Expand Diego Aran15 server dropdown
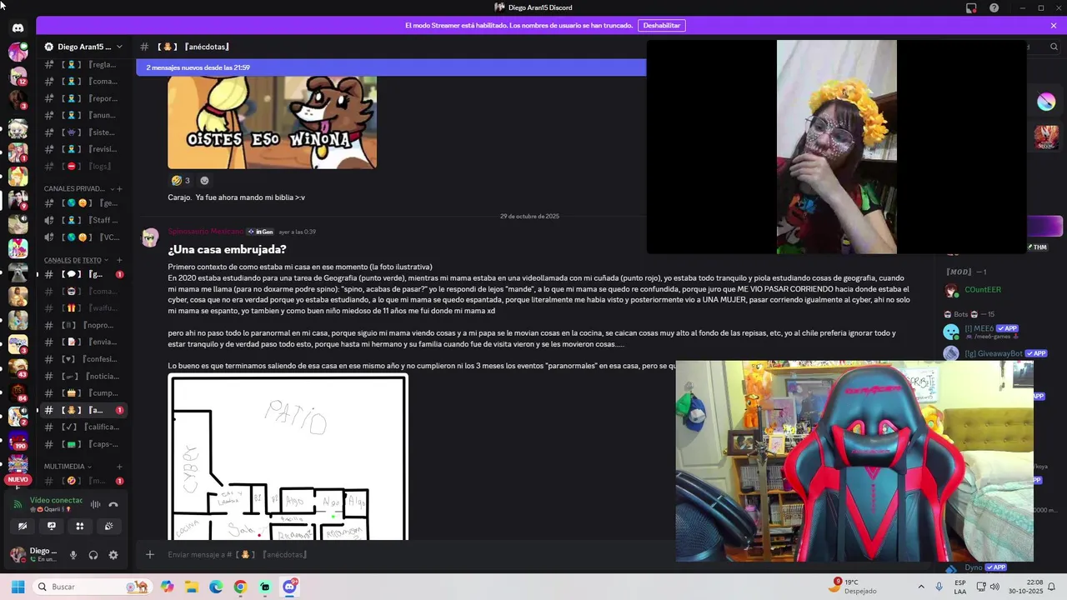 click(83, 47)
